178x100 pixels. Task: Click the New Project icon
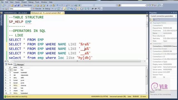click(x=3, y=5)
